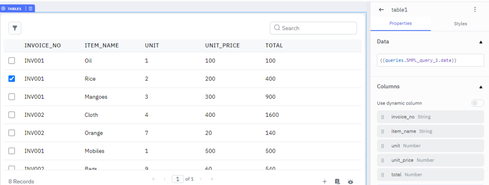
Task: Collapse the Data section
Action: (x=480, y=42)
